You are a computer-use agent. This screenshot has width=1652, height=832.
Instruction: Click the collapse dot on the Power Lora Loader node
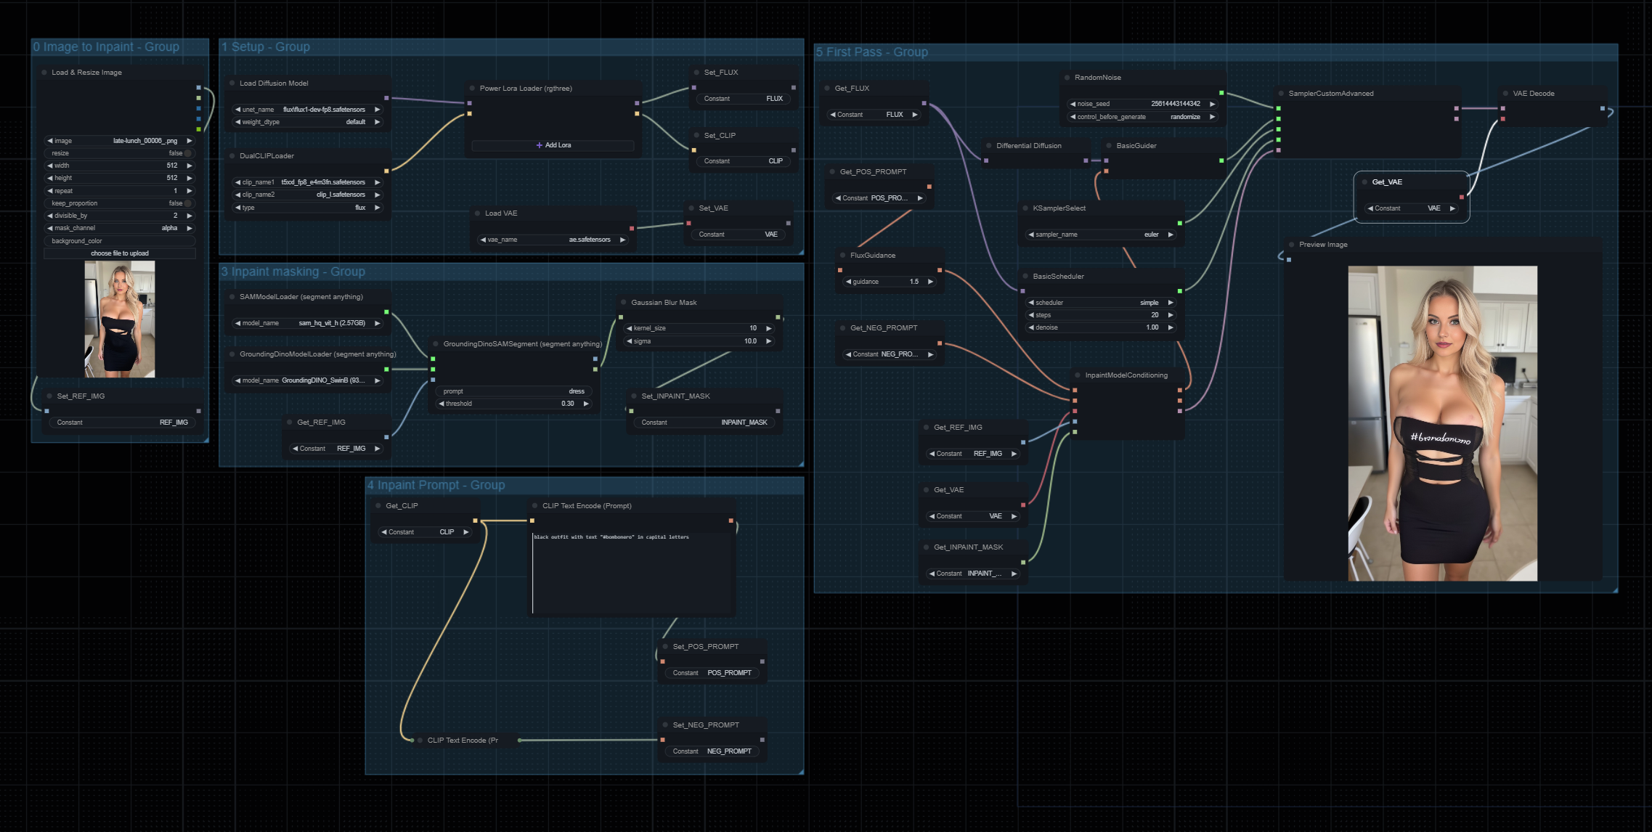coord(472,89)
